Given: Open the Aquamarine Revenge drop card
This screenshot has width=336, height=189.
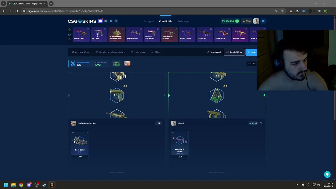Looking at the screenshot, I should point(170,34).
